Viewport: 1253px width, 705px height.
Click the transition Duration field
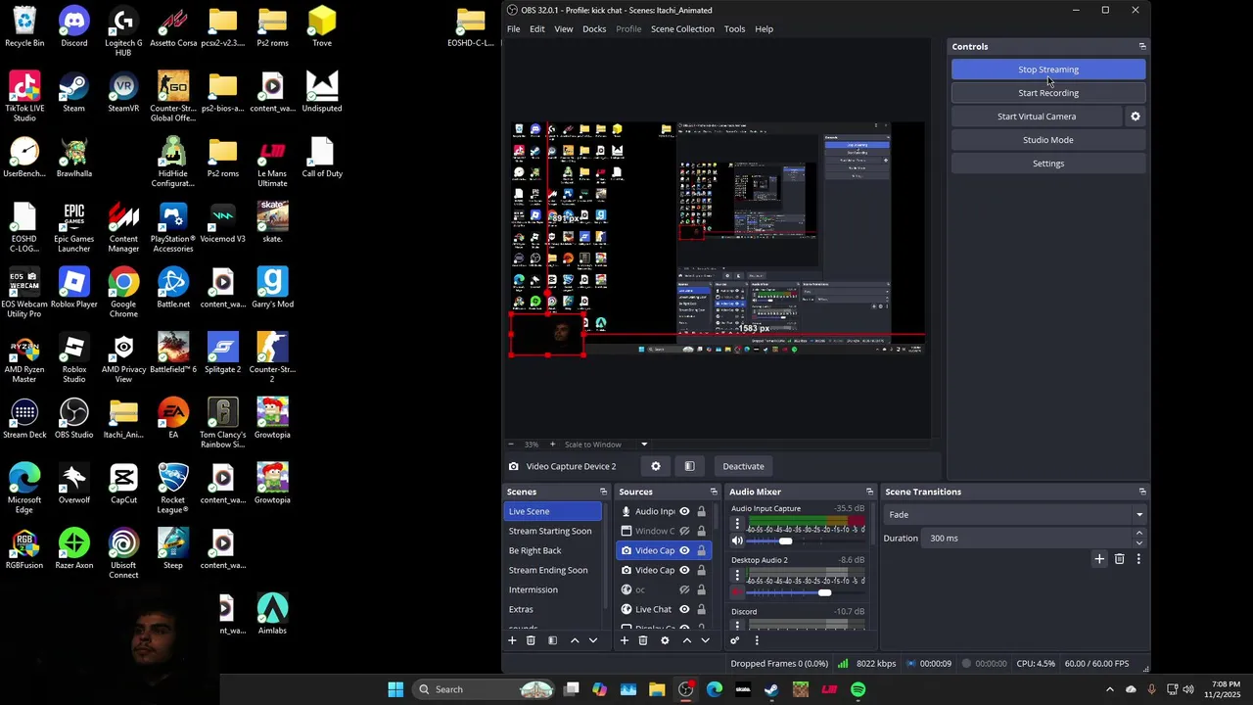point(1027,538)
